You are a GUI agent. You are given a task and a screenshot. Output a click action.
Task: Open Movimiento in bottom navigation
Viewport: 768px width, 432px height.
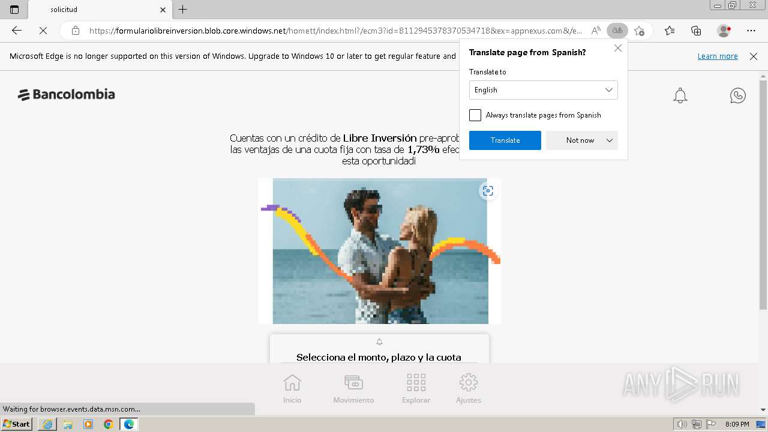tap(353, 388)
